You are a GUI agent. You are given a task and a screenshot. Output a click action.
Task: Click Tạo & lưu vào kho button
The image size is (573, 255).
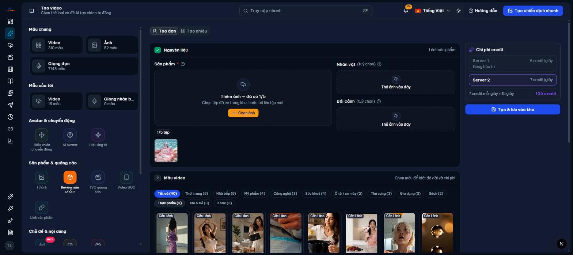click(512, 110)
